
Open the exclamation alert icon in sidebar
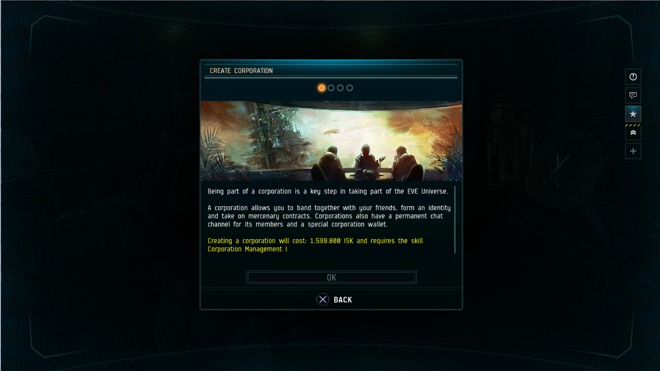pyautogui.click(x=633, y=77)
